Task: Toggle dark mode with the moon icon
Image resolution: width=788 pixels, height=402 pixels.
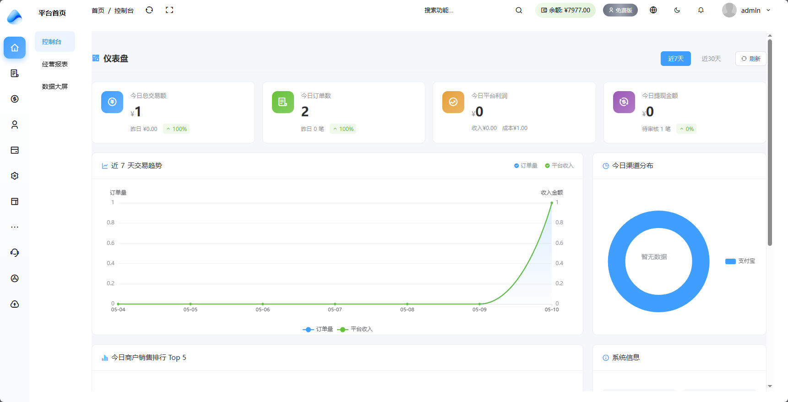Action: tap(677, 10)
